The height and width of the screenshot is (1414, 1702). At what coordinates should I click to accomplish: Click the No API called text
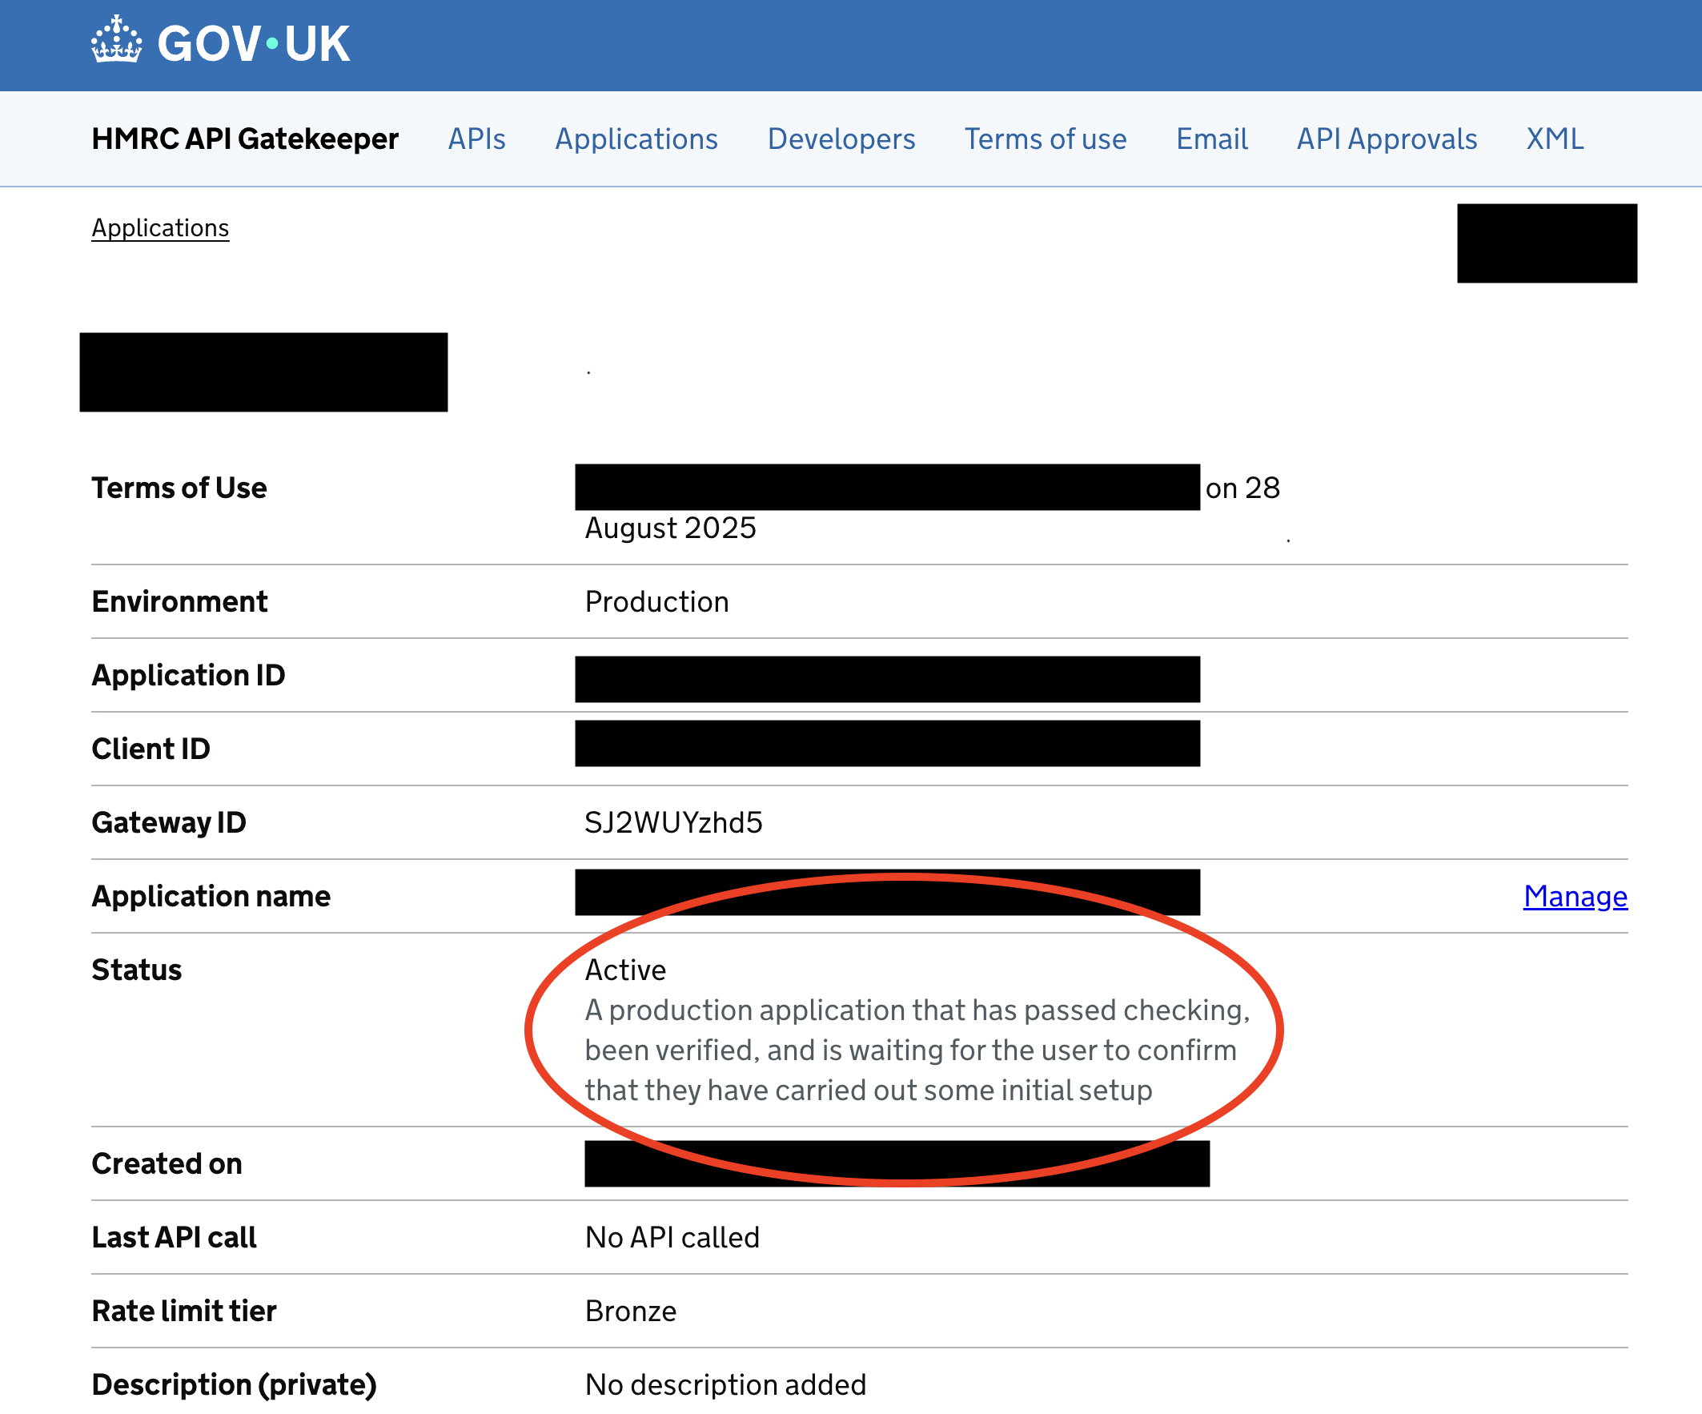[x=672, y=1237]
